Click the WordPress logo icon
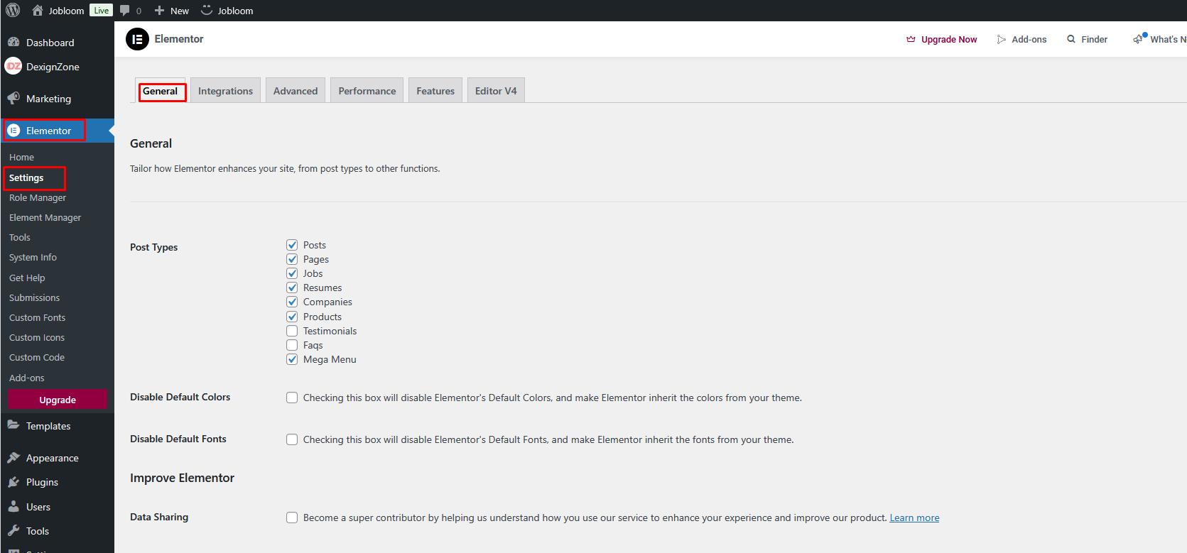Viewport: 1187px width, 553px height. point(13,11)
